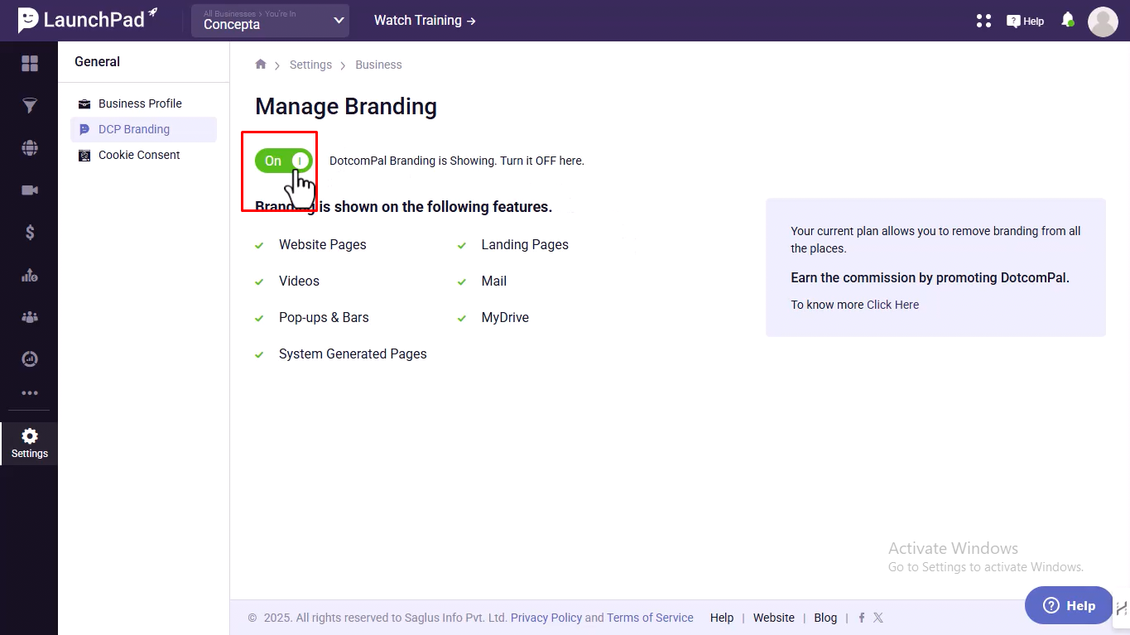Click the home icon in breadcrumb
Viewport: 1130px width, 635px height.
(x=261, y=65)
